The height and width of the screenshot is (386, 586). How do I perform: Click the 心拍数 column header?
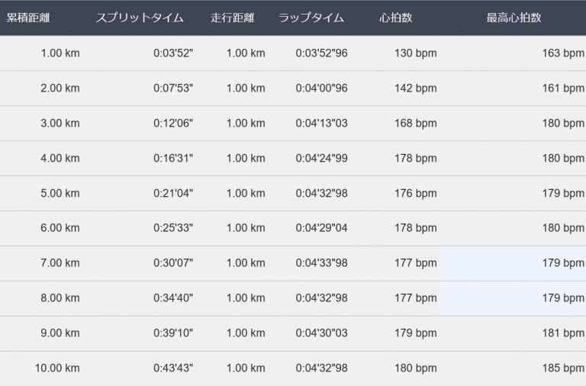coord(395,18)
